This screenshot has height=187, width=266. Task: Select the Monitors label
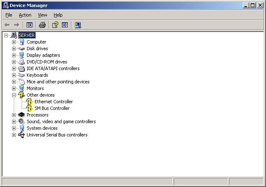pyautogui.click(x=35, y=88)
